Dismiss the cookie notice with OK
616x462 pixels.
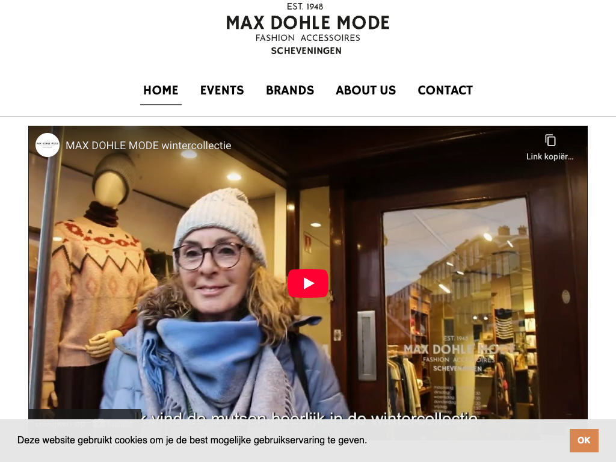coord(584,440)
